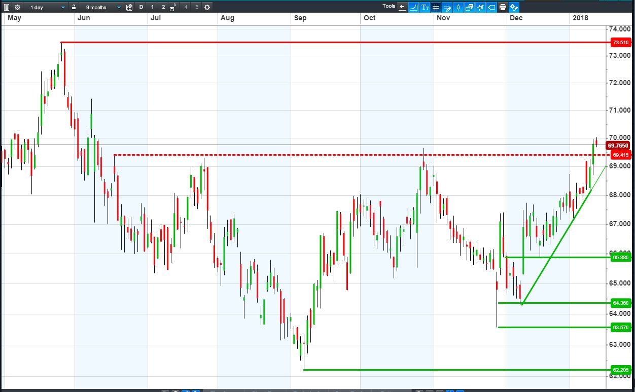Collapse tools with the back-arrow icon
Image resolution: width=635 pixels, height=392 pixels.
(x=403, y=7)
